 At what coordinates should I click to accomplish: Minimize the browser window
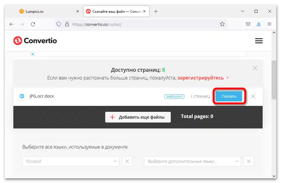242,11
